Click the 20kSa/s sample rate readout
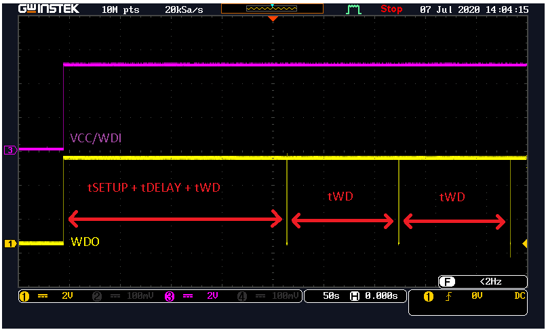The width and height of the screenshot is (546, 330). pyautogui.click(x=184, y=9)
